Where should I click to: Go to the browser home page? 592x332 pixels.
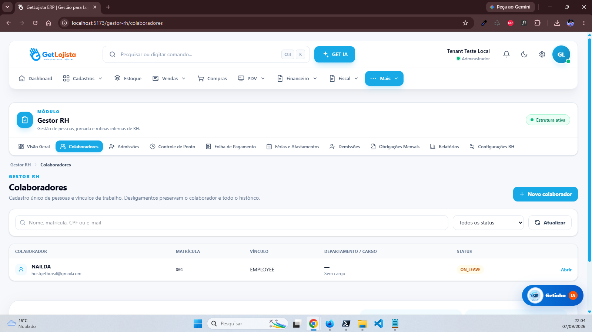(x=49, y=23)
